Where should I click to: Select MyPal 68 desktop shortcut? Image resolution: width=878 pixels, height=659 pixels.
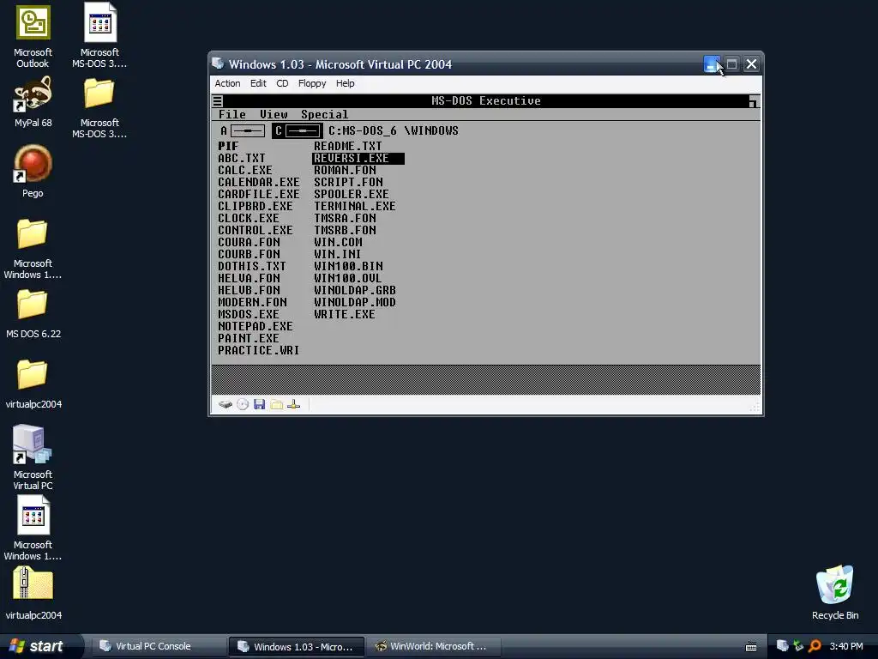pos(33,102)
